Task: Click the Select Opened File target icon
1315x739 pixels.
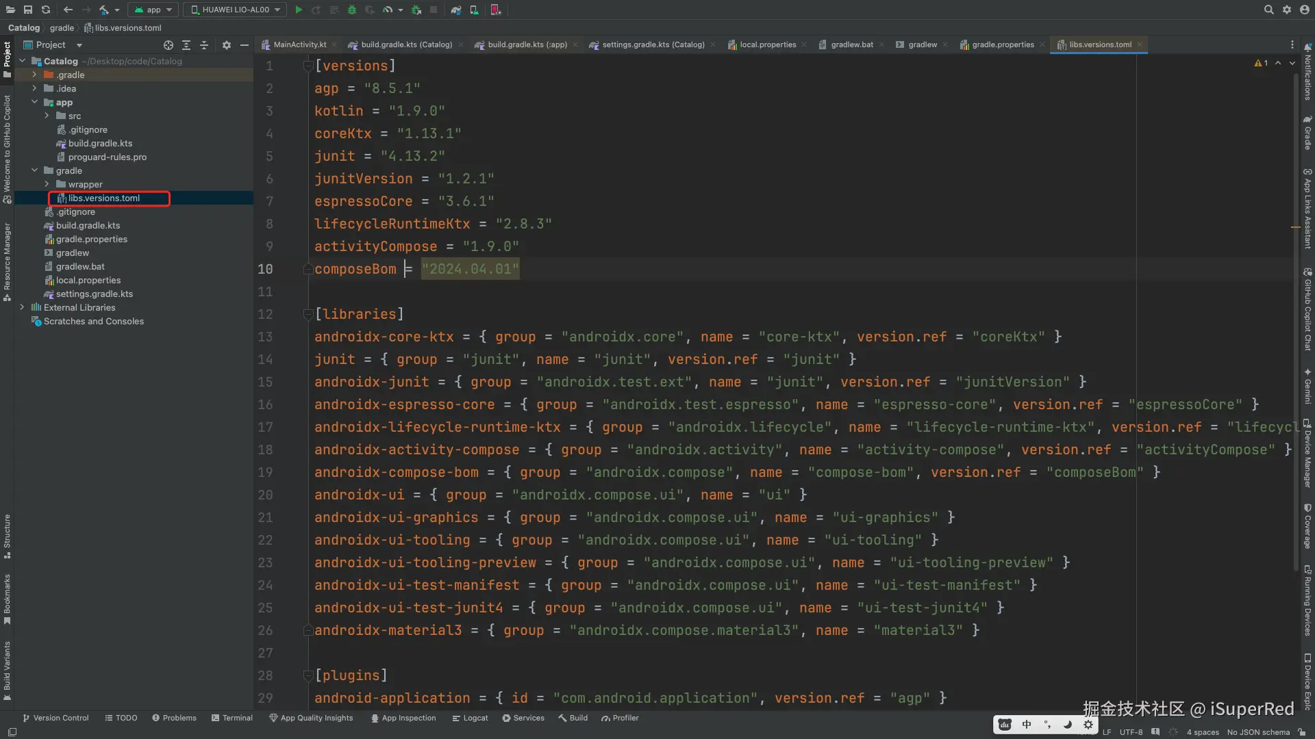Action: pyautogui.click(x=168, y=45)
